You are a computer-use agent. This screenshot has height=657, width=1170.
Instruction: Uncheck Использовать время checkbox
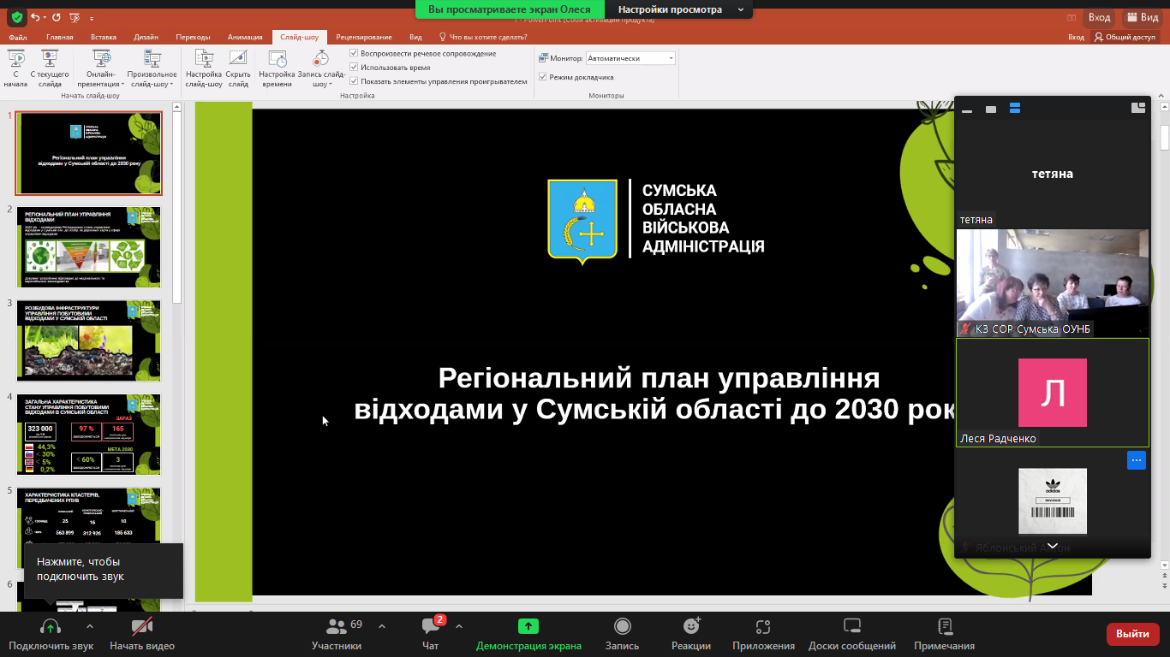(355, 68)
